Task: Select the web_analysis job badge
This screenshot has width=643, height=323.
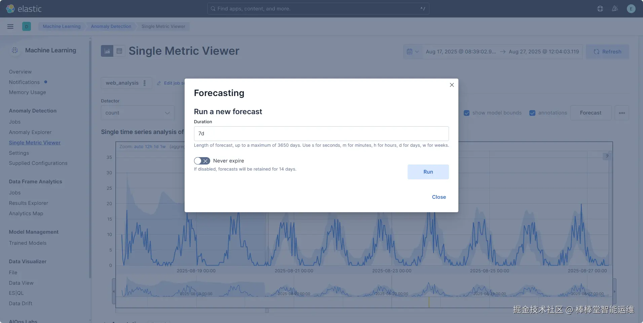Action: coord(122,83)
